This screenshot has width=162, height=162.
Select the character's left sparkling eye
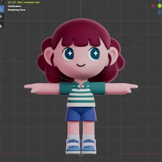(68, 54)
